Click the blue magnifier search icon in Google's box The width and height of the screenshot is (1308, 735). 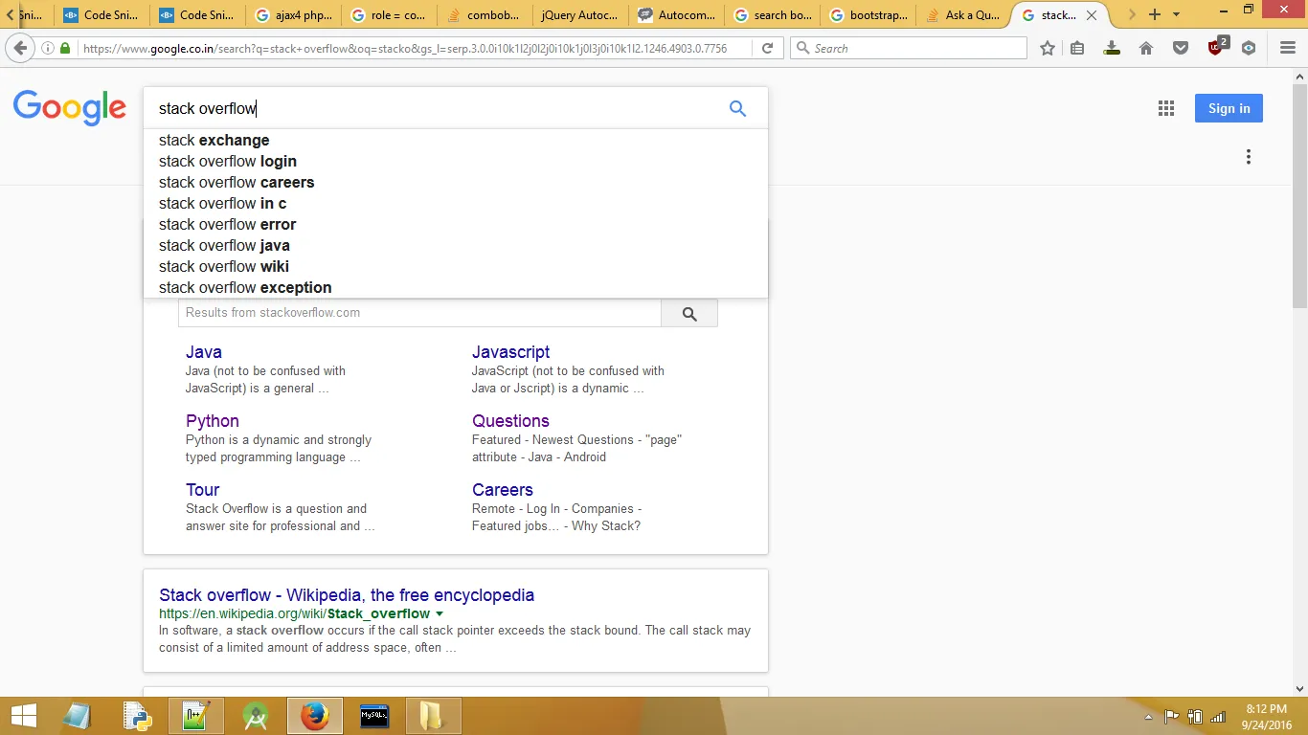(737, 108)
